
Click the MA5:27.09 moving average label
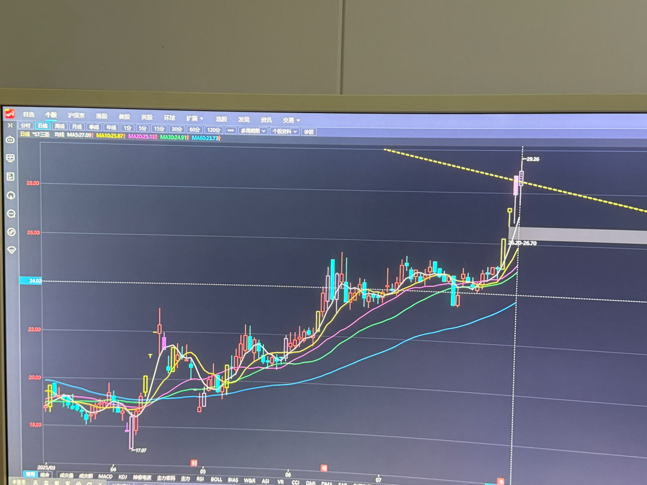click(80, 135)
